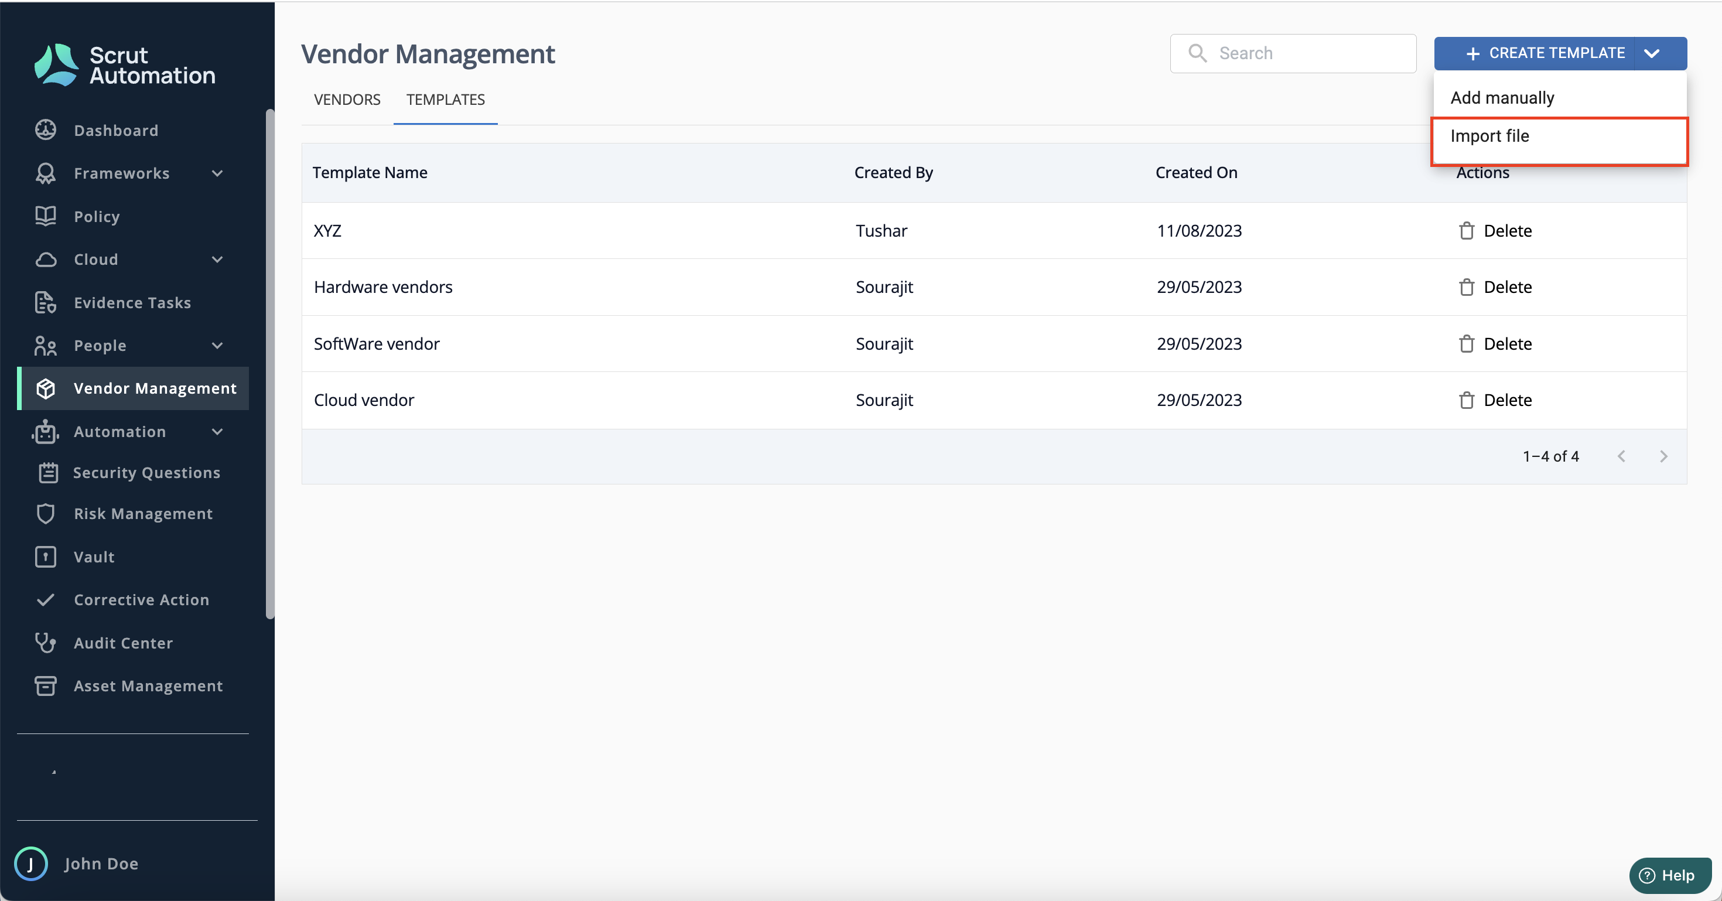Expand the Cloud submenu chevron

217,260
